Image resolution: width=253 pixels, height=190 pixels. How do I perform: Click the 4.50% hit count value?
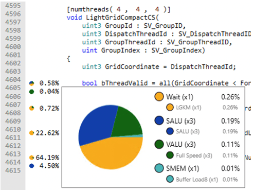pyautogui.click(x=49, y=166)
